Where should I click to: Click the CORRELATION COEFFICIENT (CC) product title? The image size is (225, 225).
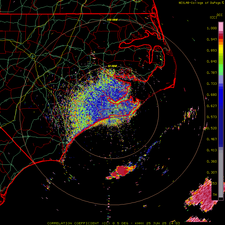pos(79,223)
